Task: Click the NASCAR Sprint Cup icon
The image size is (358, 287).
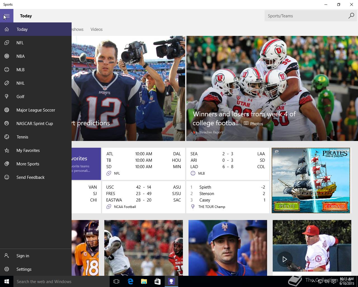Action: pos(7,123)
